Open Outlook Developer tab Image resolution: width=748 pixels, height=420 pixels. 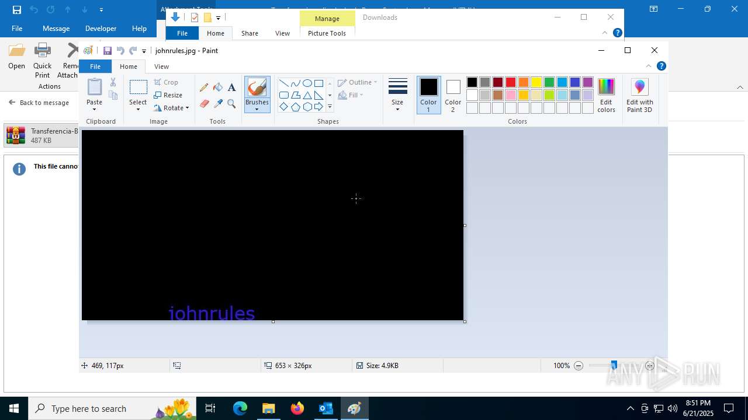(101, 28)
